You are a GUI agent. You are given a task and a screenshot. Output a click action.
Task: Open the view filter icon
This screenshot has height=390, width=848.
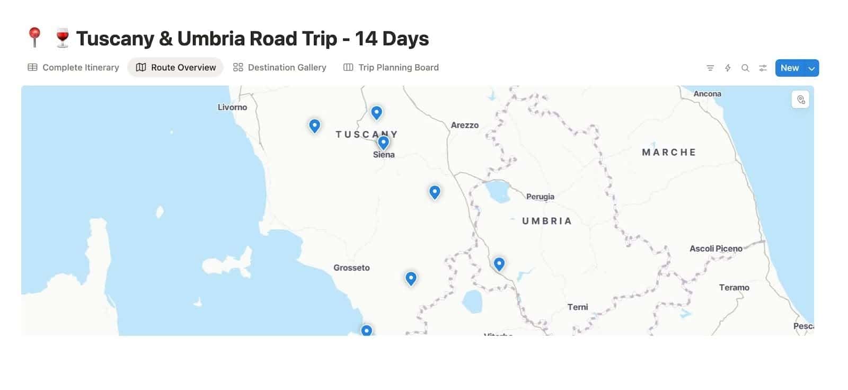pyautogui.click(x=710, y=68)
